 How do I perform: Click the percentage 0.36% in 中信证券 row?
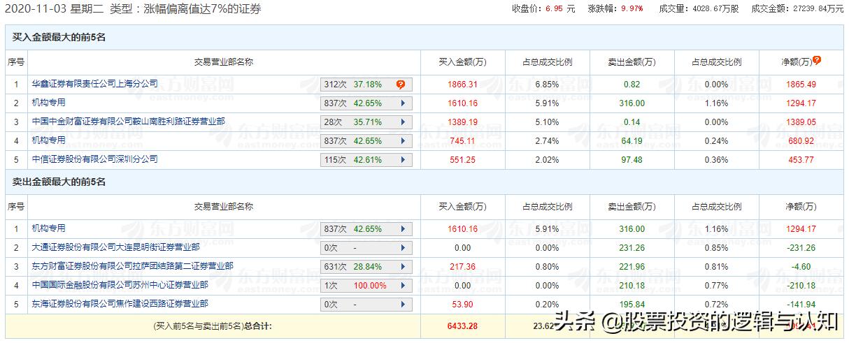(716, 160)
